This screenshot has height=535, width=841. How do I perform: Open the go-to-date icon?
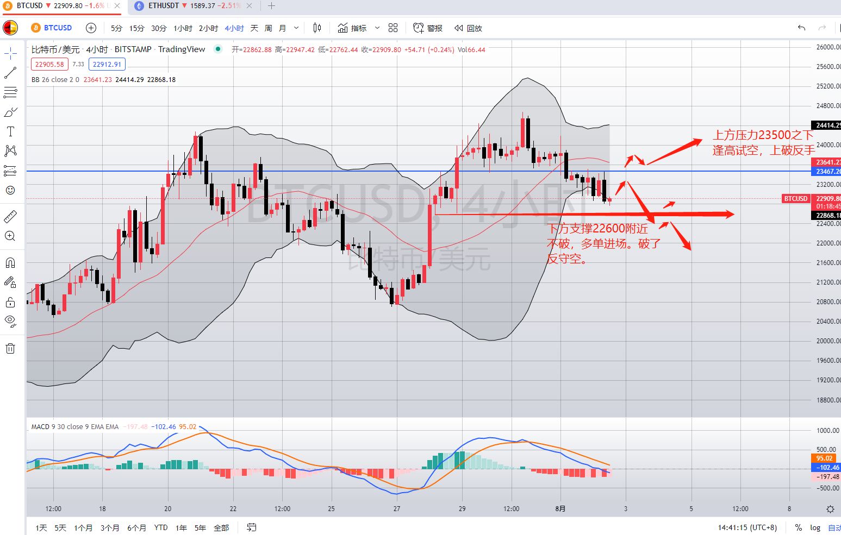click(x=252, y=527)
